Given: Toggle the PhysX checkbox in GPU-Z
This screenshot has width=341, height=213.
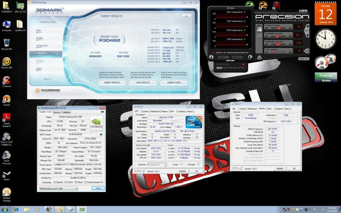Looking at the screenshot, I should coord(76,182).
